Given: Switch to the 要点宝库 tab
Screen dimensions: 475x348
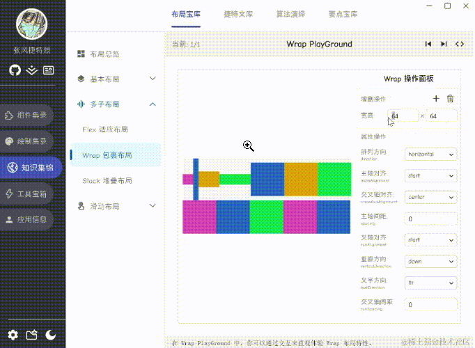Looking at the screenshot, I should coord(343,14).
